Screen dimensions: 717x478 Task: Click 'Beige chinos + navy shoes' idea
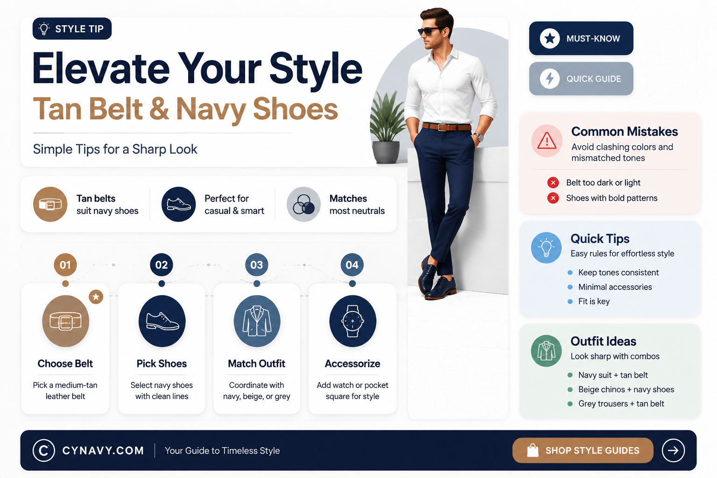(x=626, y=390)
